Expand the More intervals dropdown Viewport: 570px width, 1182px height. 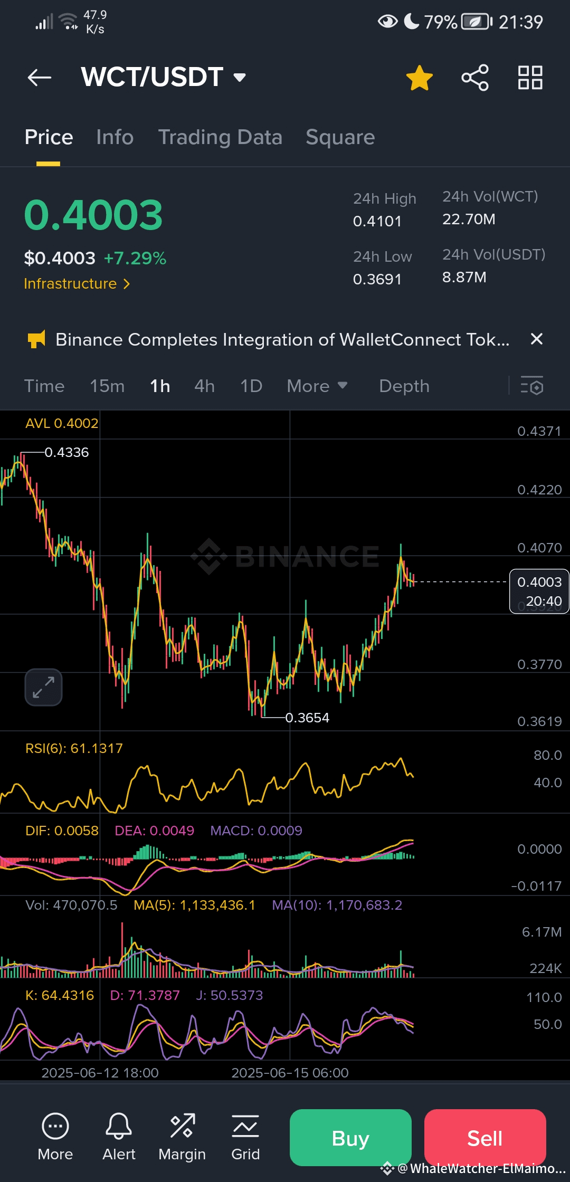pos(317,386)
